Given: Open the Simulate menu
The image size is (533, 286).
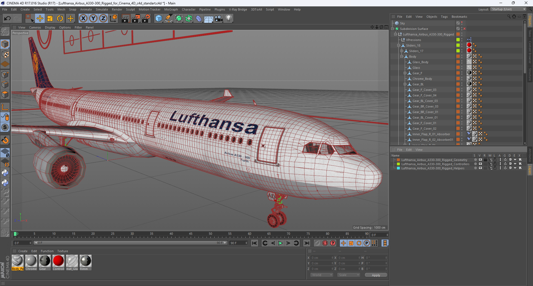Looking at the screenshot, I should point(102,9).
